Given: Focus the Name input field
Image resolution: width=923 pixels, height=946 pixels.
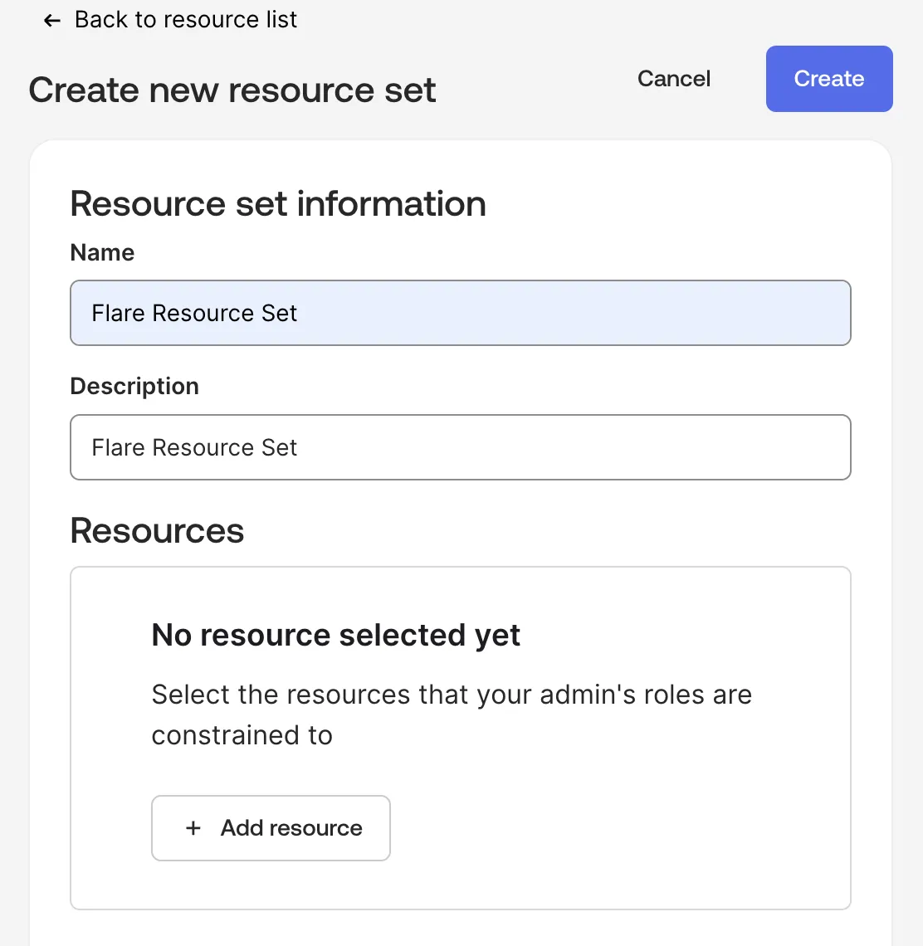Looking at the screenshot, I should click(x=461, y=313).
